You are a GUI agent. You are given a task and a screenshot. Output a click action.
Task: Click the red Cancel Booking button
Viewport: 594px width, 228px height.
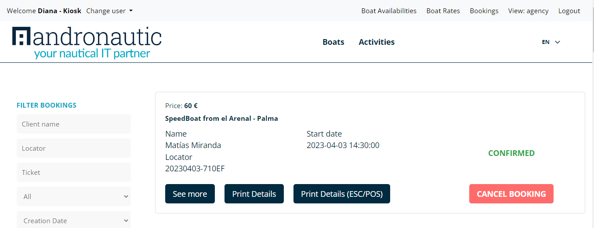coord(511,194)
